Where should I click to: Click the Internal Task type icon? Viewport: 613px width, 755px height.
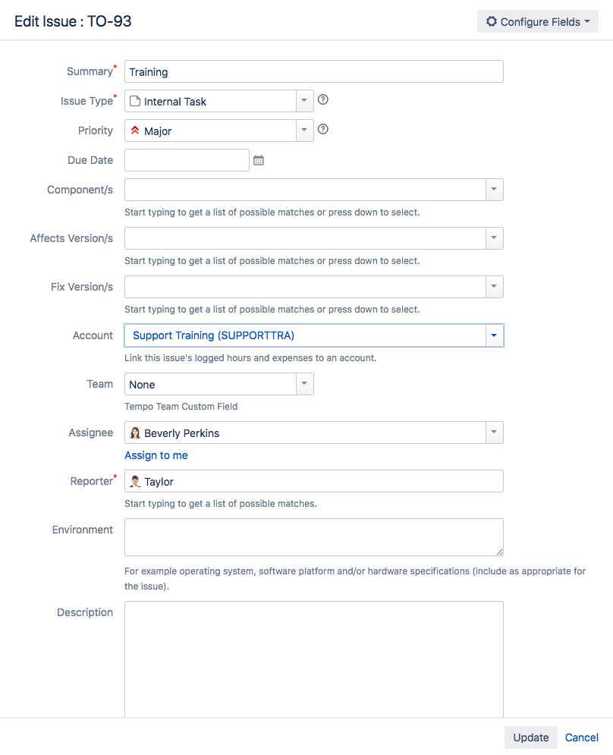pyautogui.click(x=135, y=101)
